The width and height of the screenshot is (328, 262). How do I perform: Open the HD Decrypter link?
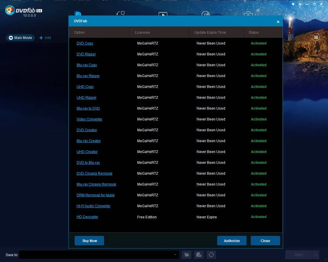pyautogui.click(x=87, y=217)
